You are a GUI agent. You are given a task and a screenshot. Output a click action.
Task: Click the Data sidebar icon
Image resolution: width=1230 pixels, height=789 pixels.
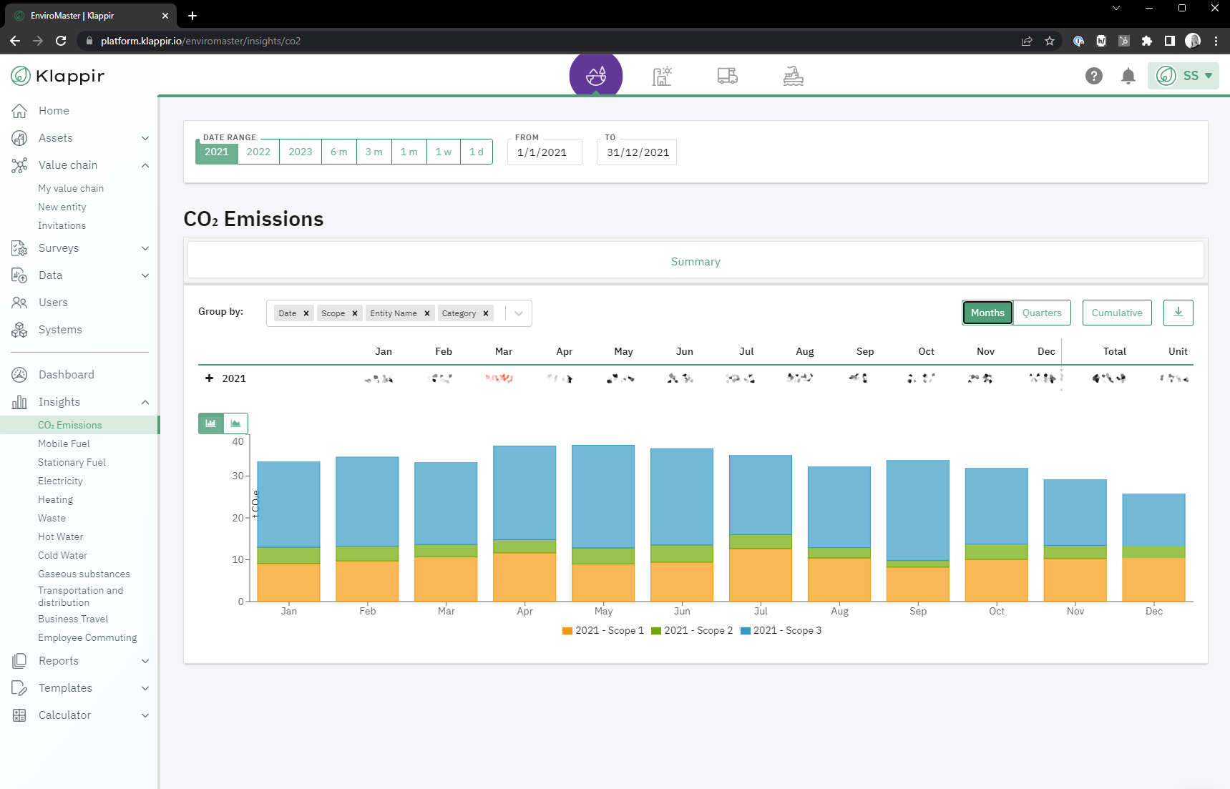[19, 275]
